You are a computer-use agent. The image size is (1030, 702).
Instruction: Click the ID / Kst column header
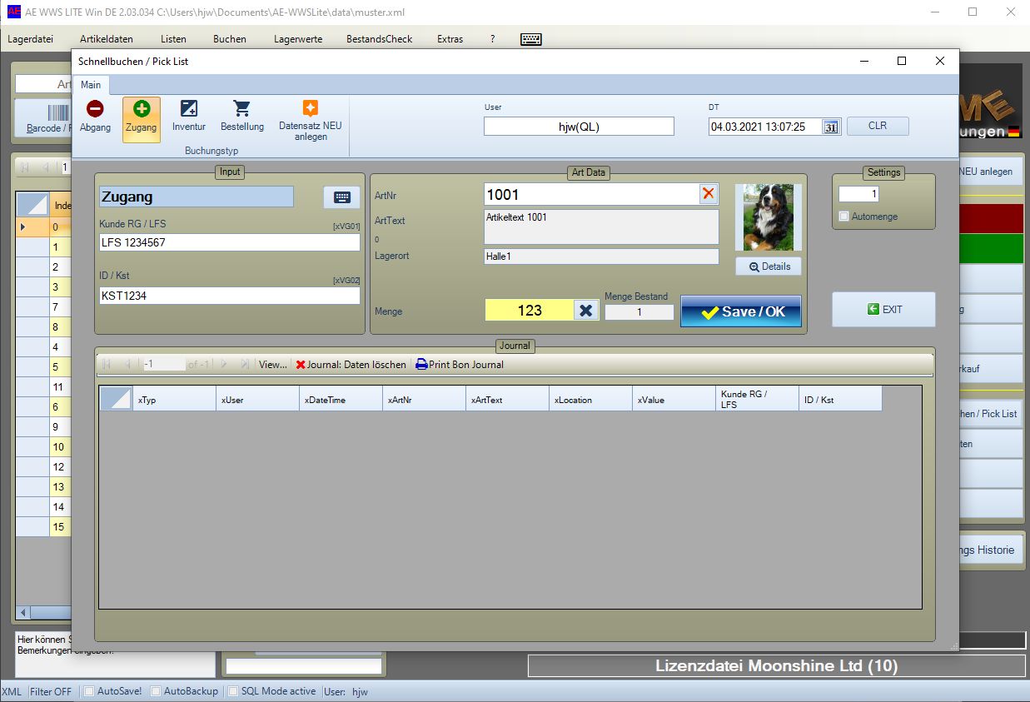pos(840,400)
